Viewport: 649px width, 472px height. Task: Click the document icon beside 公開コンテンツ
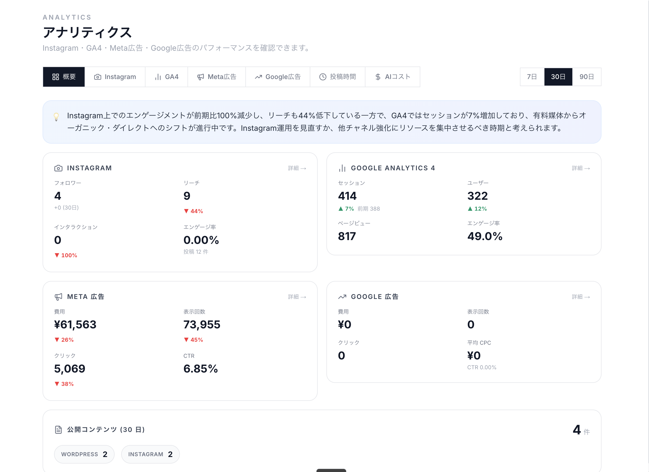point(58,430)
